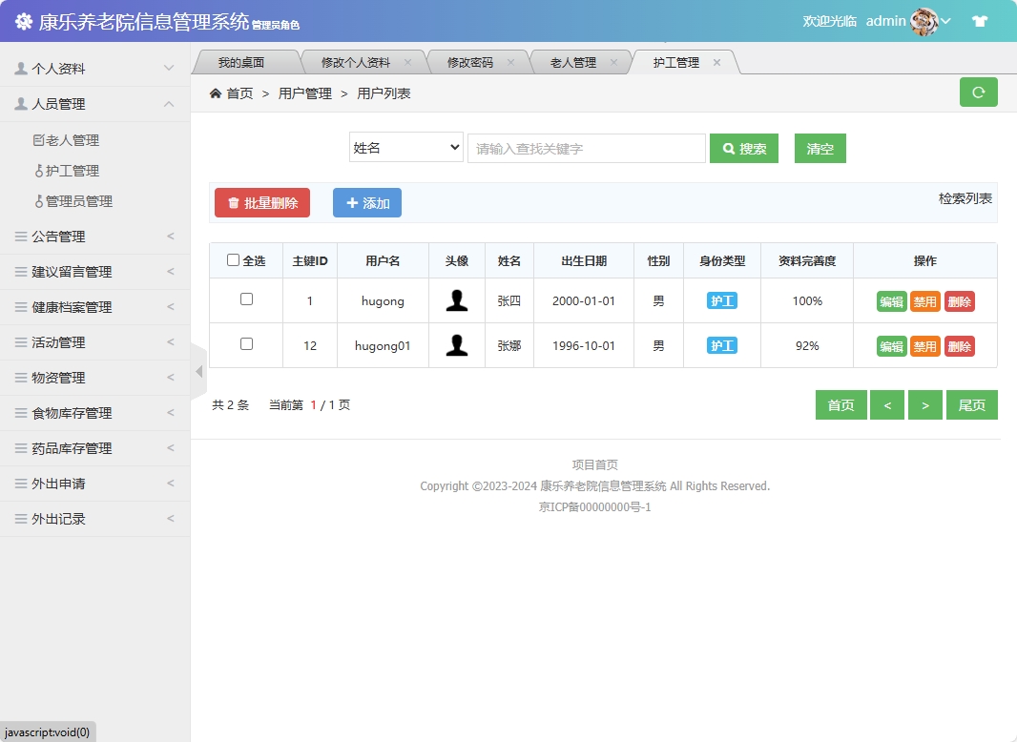Check the row checkbox for user hugong

click(x=245, y=299)
